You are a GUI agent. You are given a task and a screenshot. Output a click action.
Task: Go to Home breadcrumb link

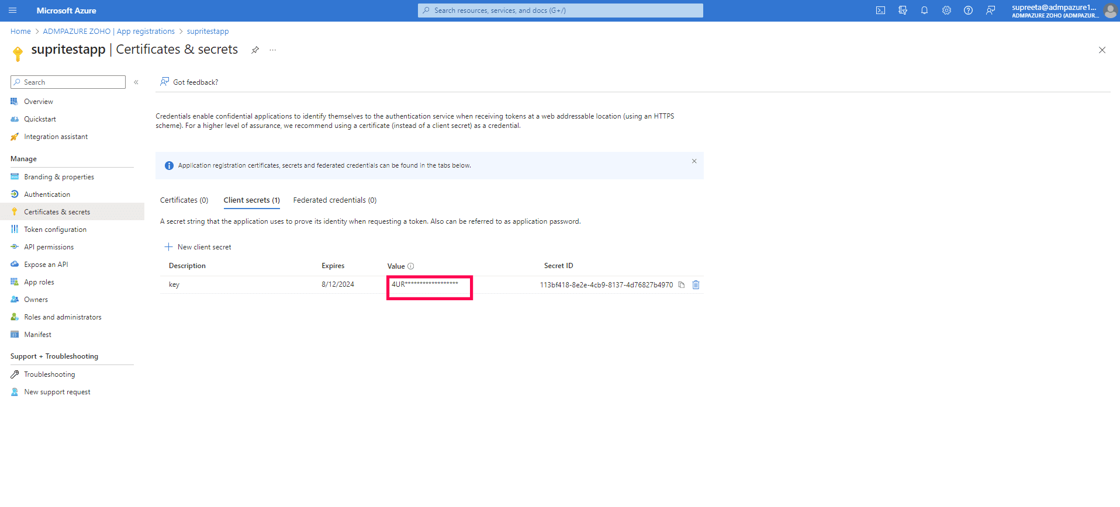[x=20, y=32]
